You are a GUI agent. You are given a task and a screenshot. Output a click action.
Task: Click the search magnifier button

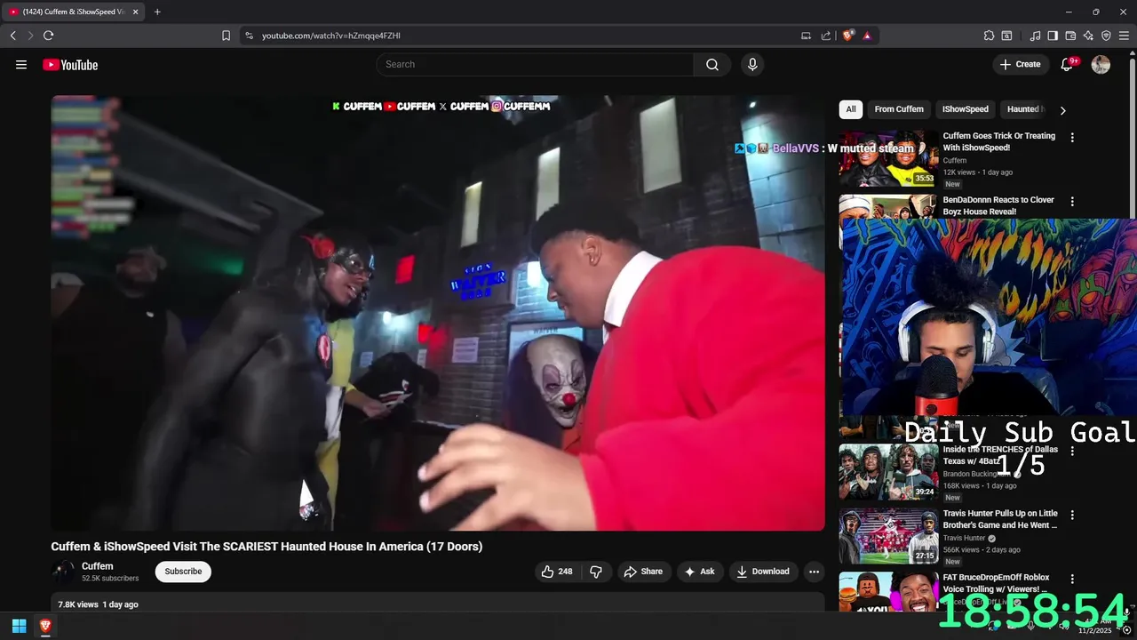tap(712, 64)
